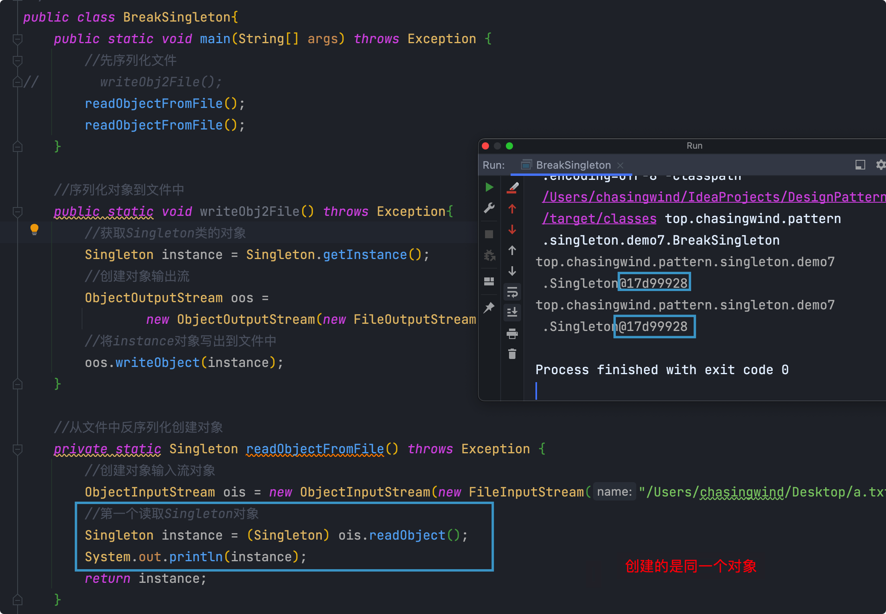This screenshot has width=886, height=614.
Task: Click the gray scroll-down arrow icon
Action: point(512,271)
